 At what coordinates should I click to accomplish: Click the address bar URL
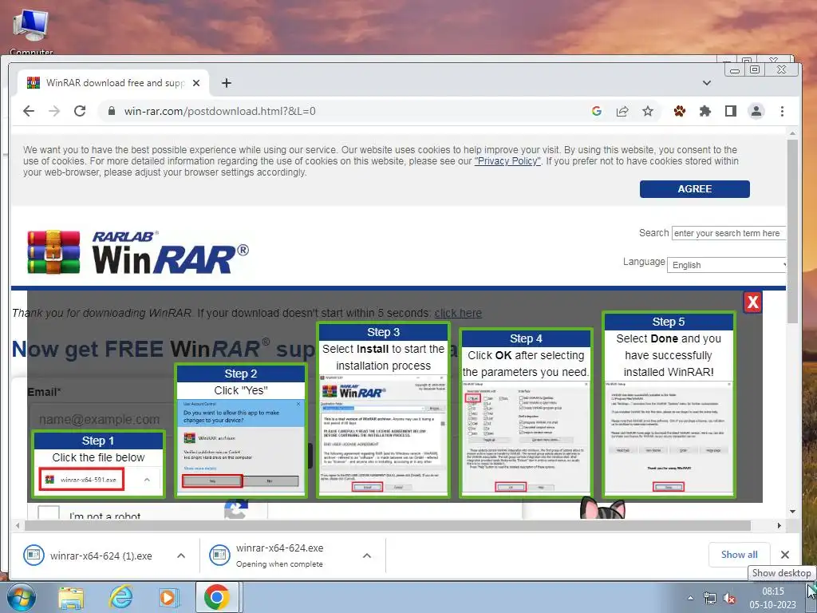[x=219, y=111]
